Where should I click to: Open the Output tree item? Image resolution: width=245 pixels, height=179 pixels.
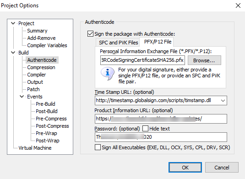tap(35, 82)
